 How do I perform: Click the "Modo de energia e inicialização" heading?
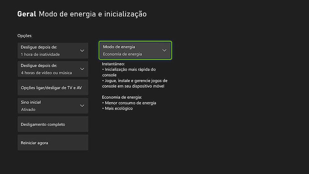point(93,14)
